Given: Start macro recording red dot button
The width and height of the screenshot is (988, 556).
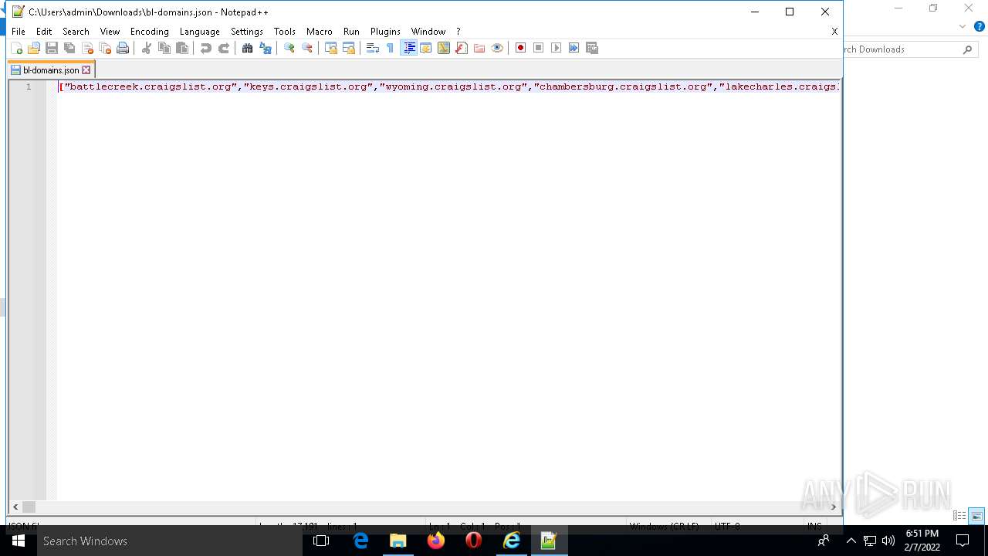Looking at the screenshot, I should click(x=521, y=48).
